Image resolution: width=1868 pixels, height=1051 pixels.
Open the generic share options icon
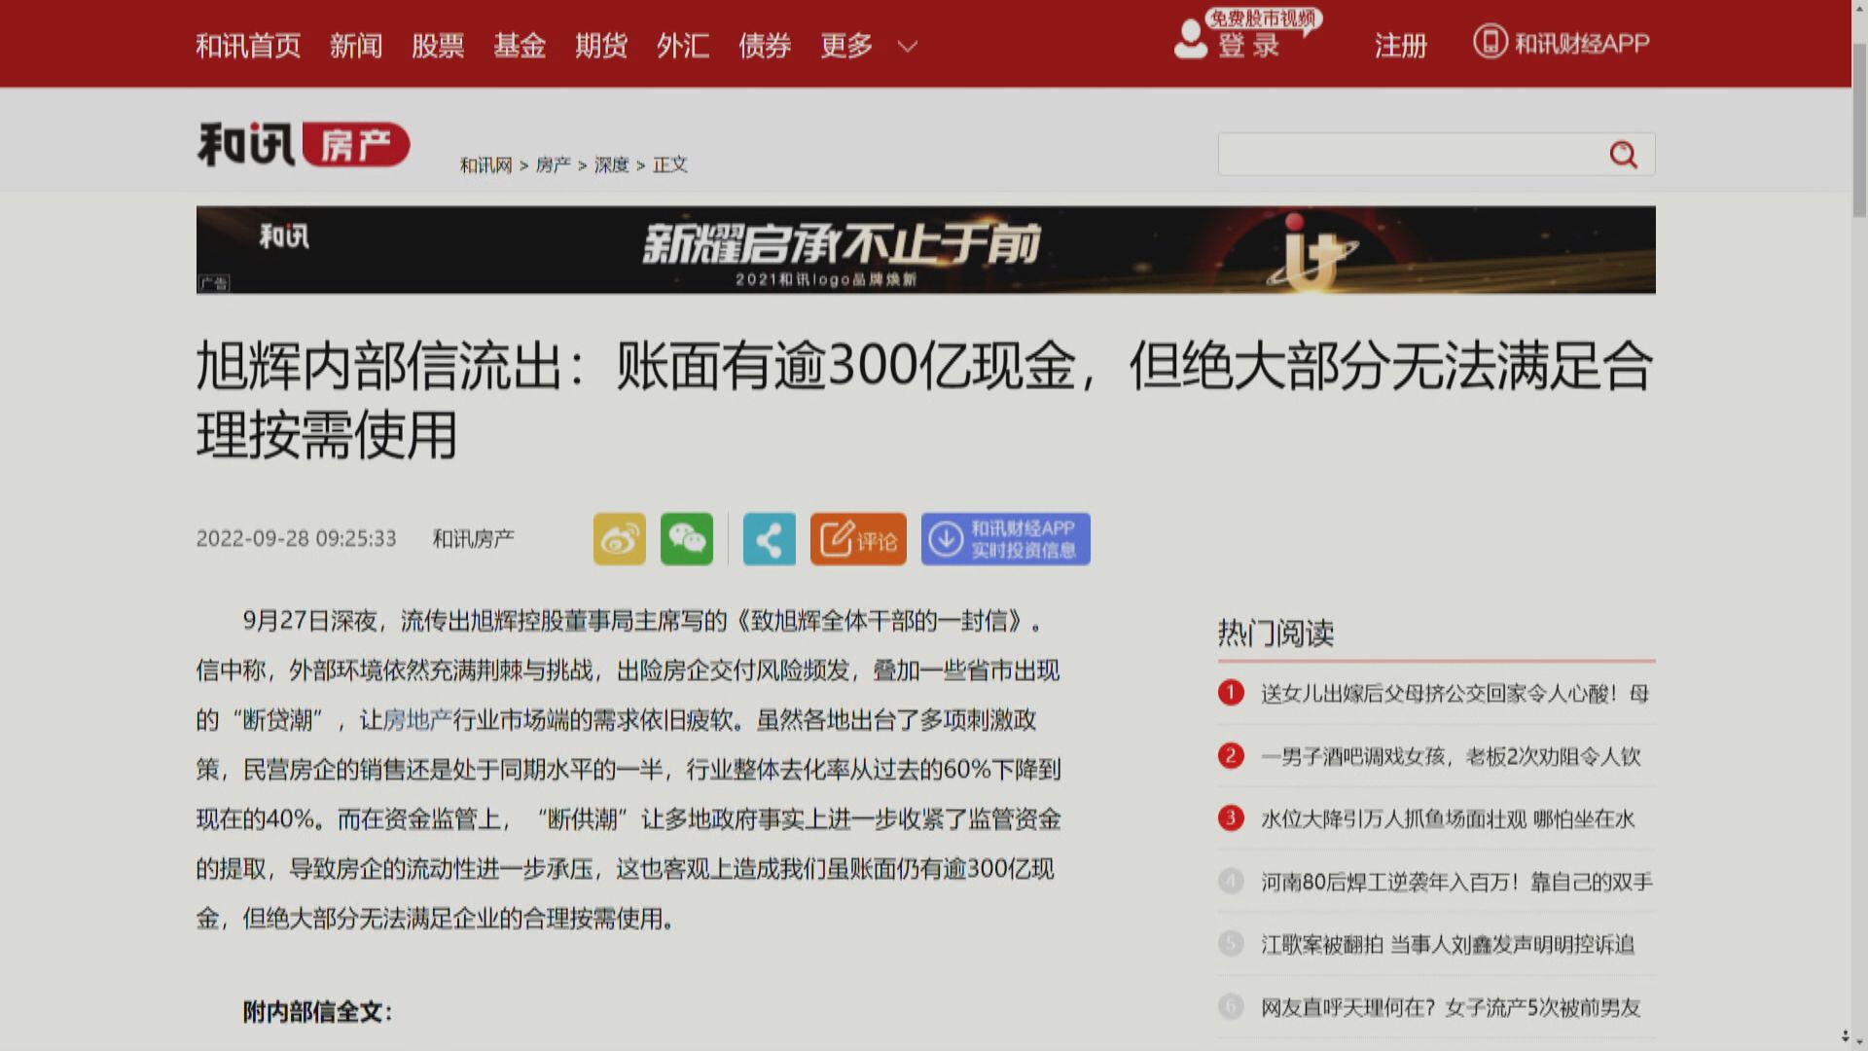tap(769, 538)
